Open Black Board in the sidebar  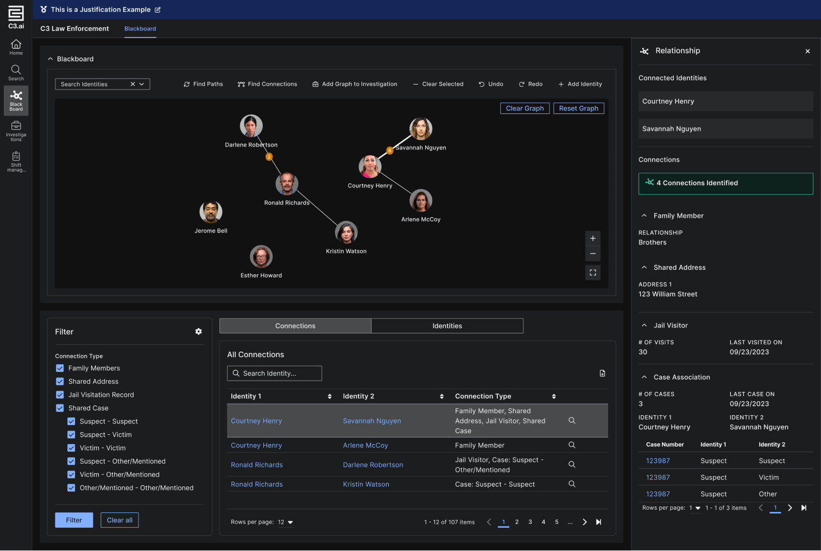click(x=16, y=100)
